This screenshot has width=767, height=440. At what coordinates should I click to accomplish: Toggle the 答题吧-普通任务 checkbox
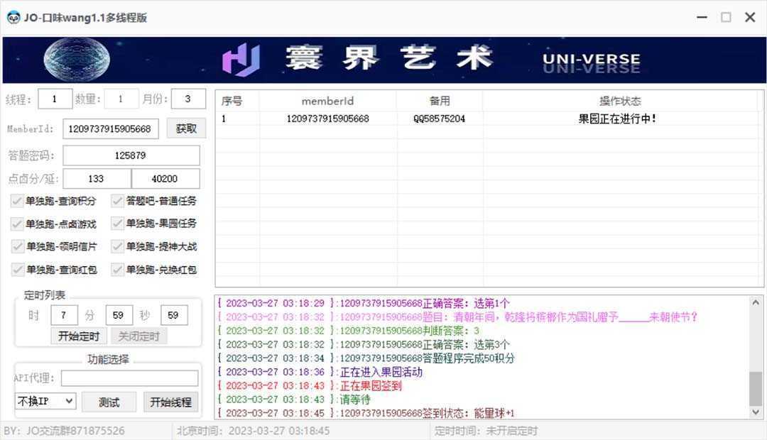click(118, 201)
